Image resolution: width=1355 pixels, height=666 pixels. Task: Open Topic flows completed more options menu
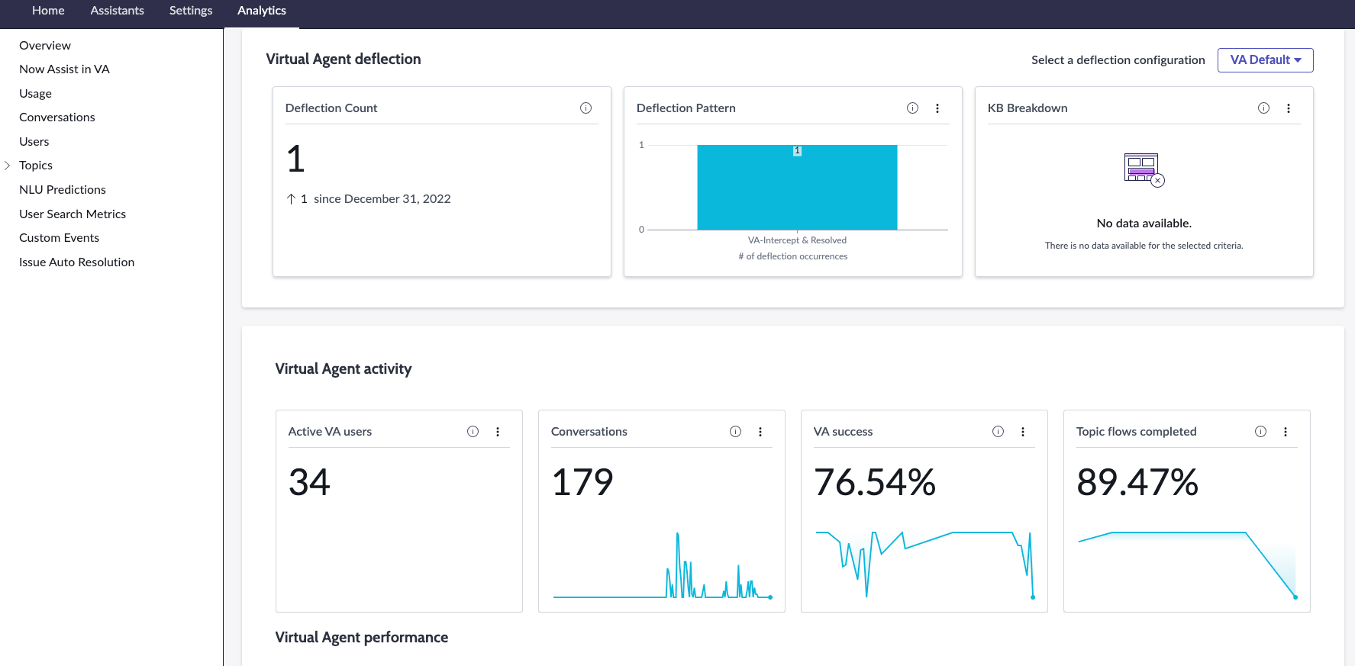coord(1286,432)
